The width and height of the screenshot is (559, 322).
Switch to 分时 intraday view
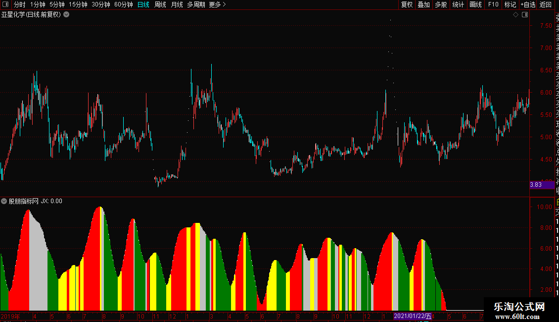(x=19, y=4)
